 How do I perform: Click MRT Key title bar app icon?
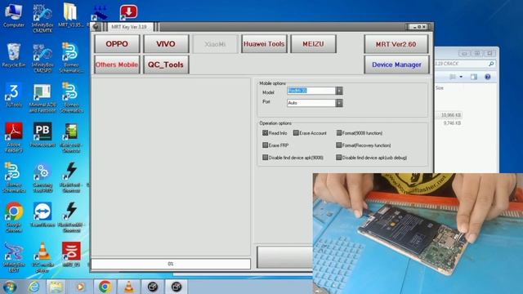[x=96, y=27]
